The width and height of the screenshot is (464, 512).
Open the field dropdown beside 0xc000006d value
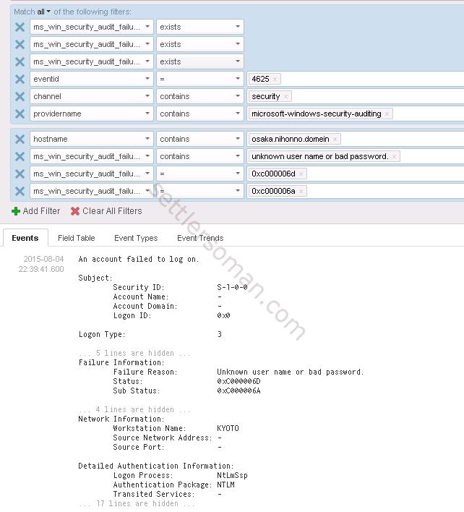click(91, 174)
